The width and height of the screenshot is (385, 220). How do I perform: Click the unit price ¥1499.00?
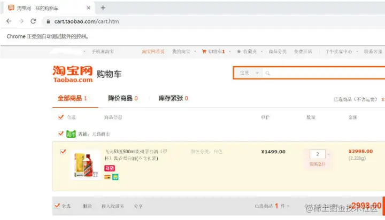pos(273,152)
